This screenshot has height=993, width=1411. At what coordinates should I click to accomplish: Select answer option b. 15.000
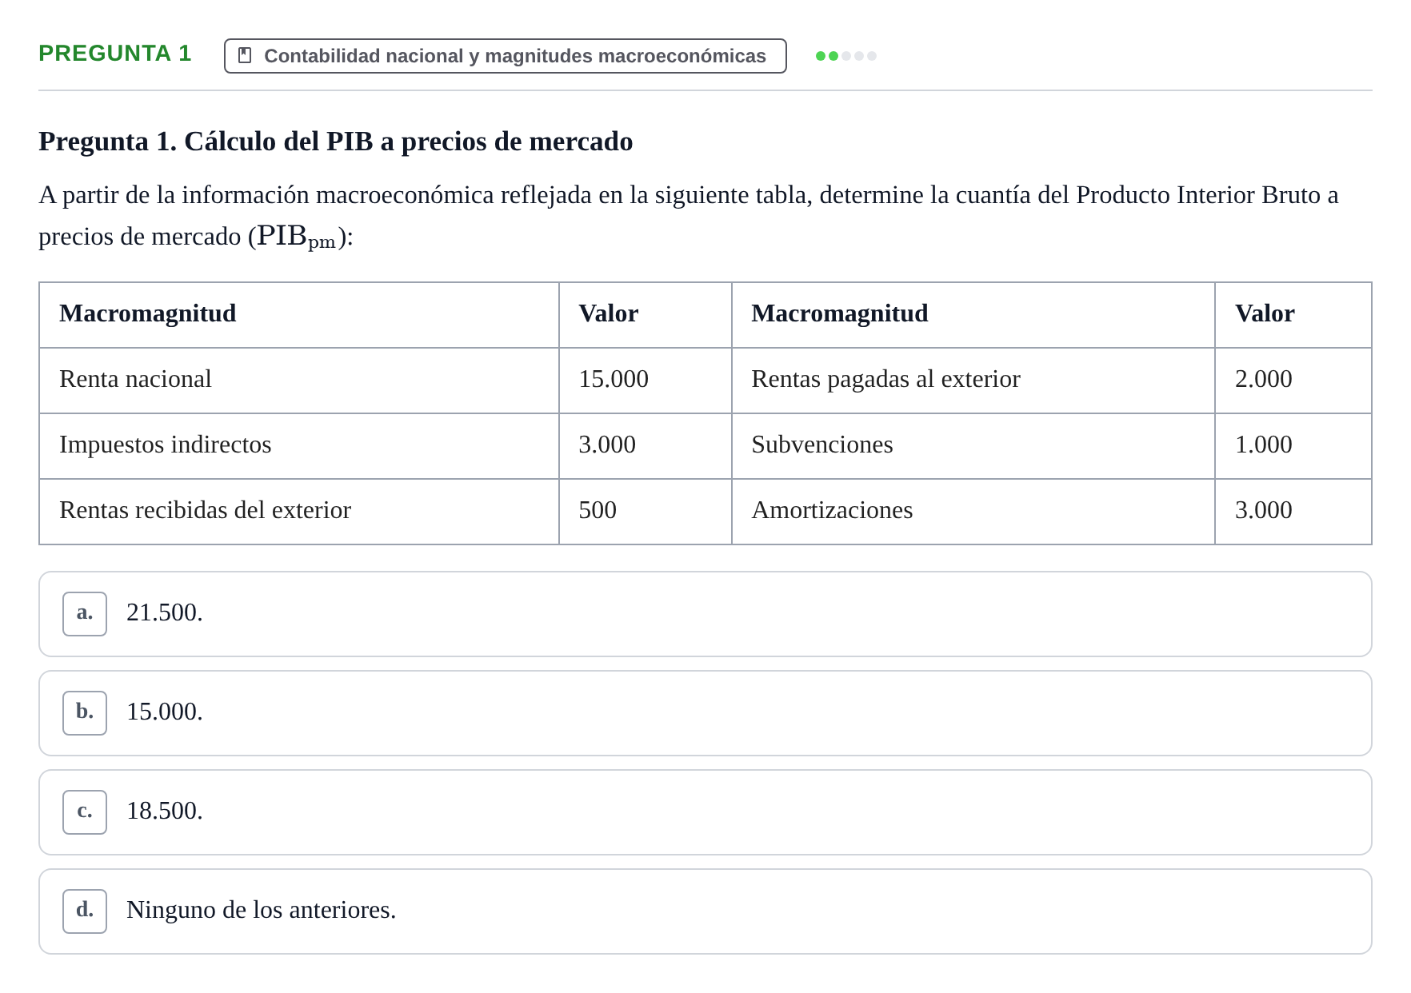point(705,713)
